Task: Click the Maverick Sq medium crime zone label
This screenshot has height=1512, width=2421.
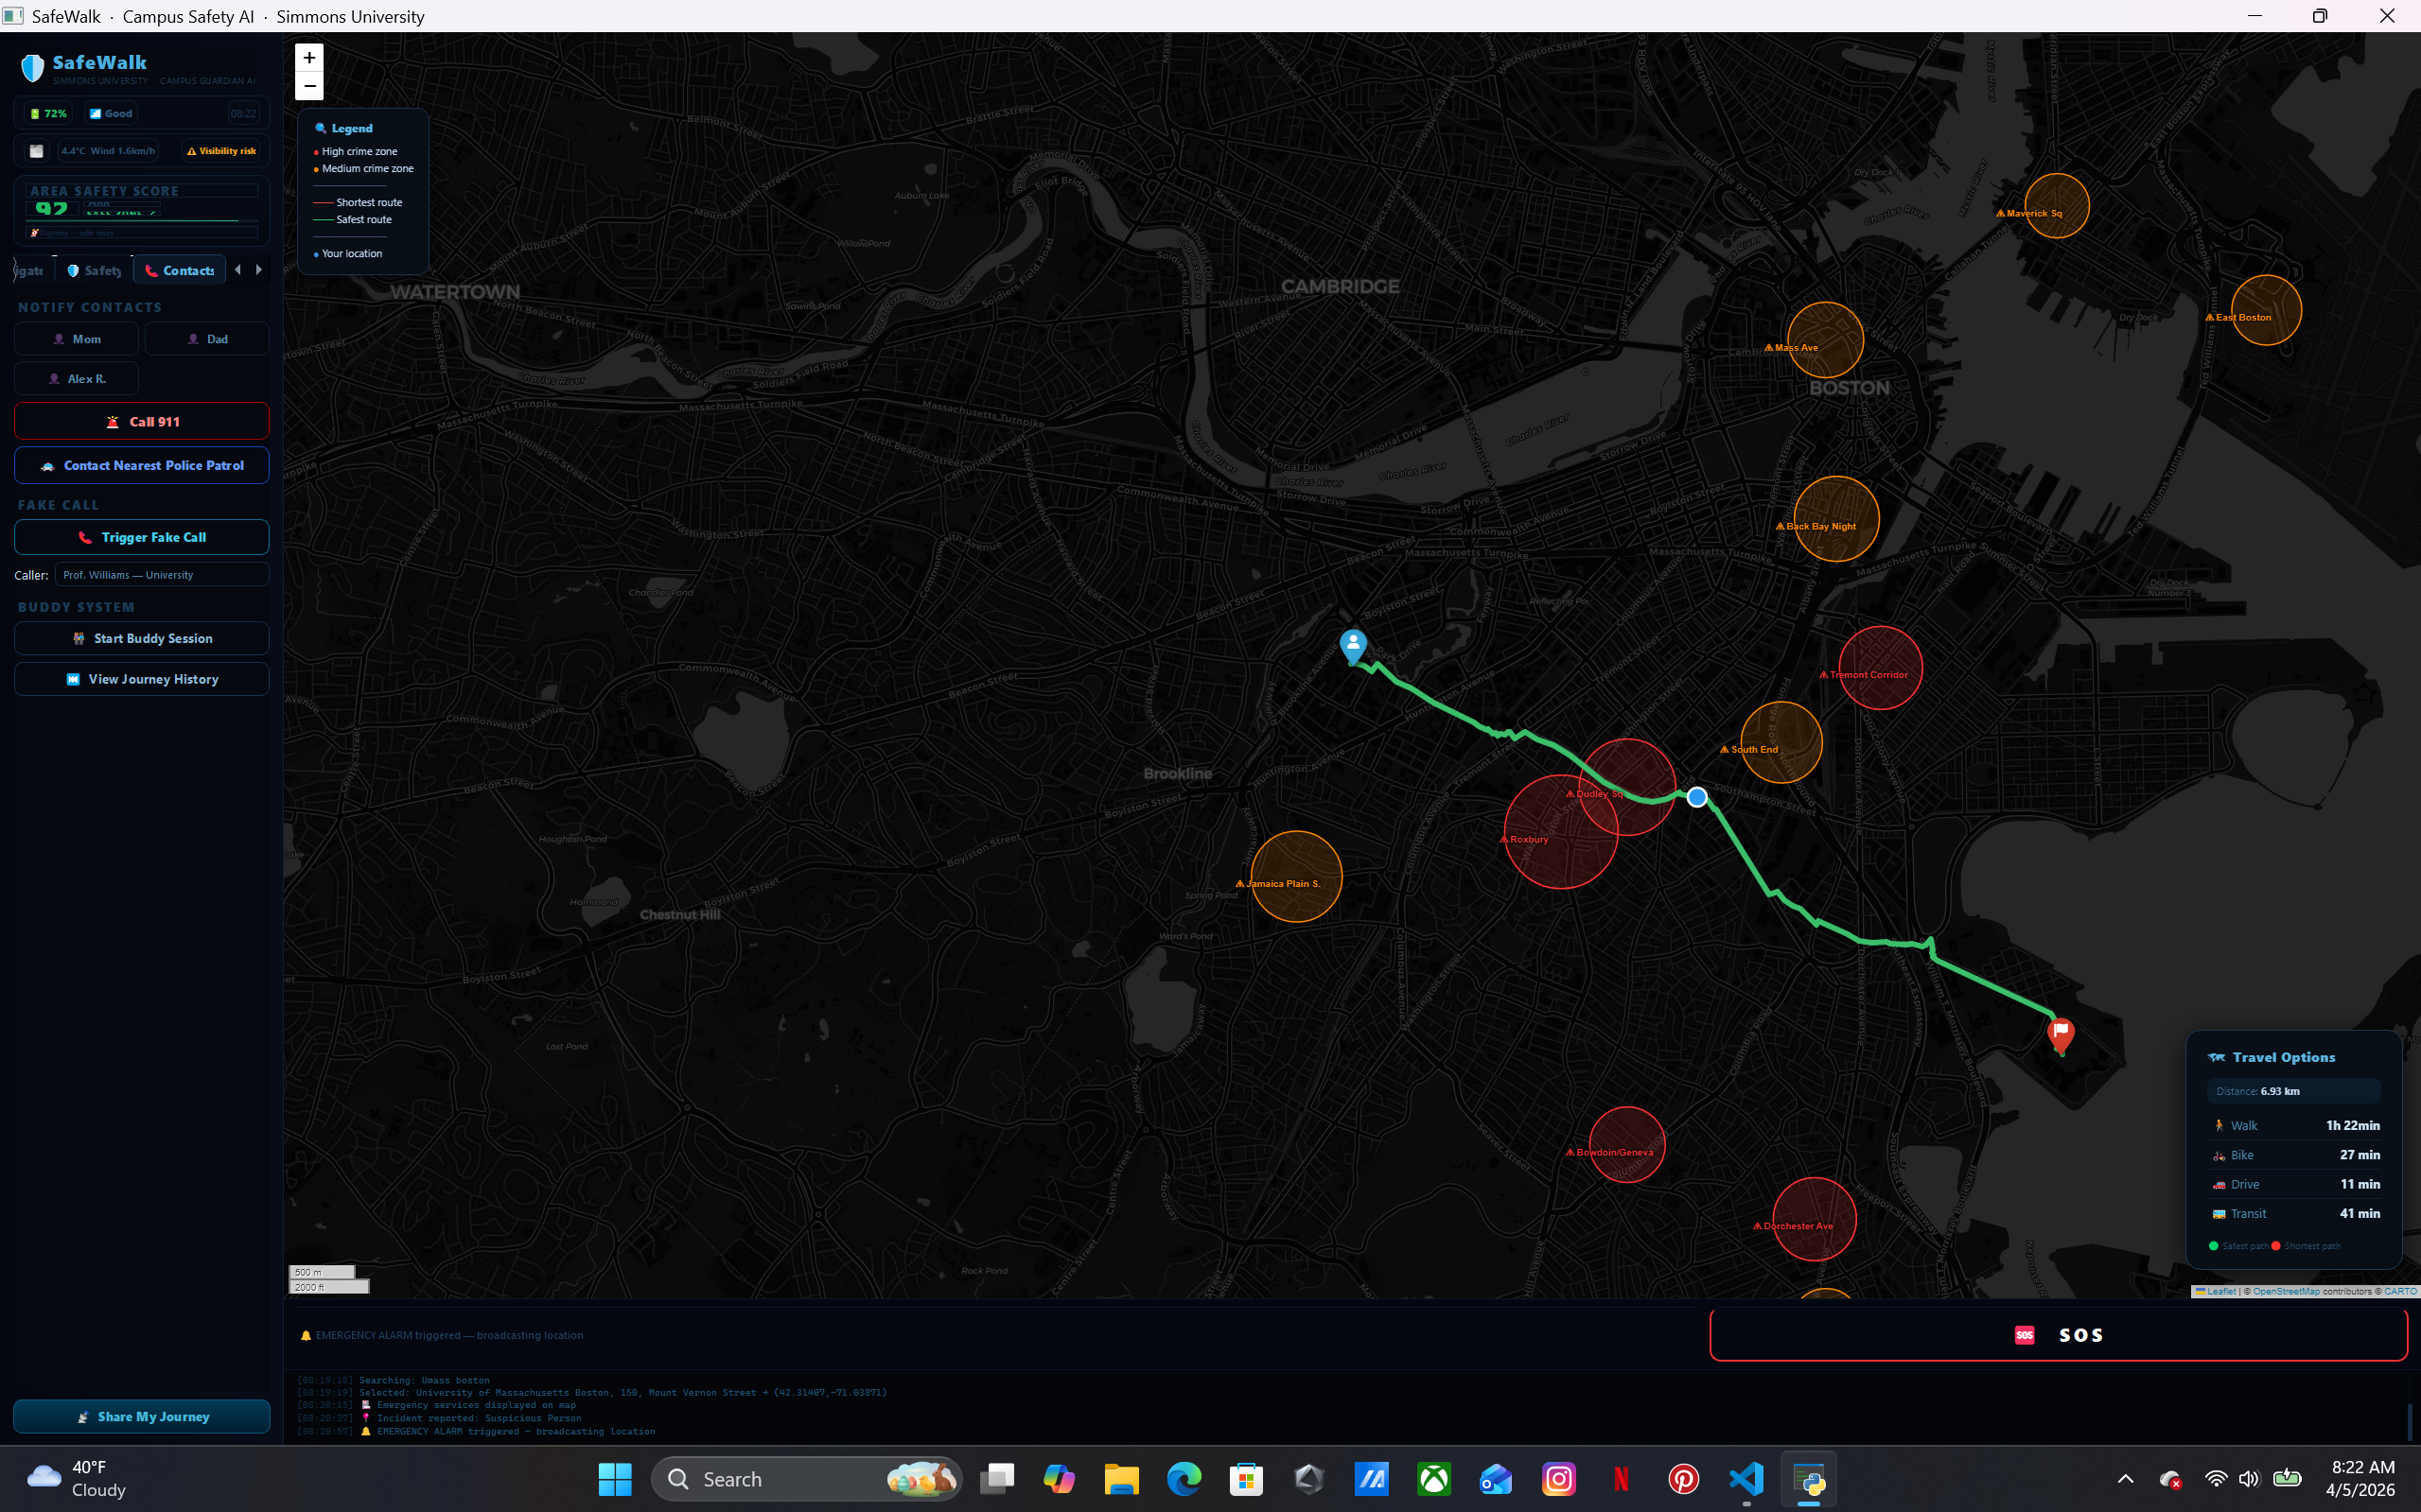Action: pyautogui.click(x=2031, y=213)
